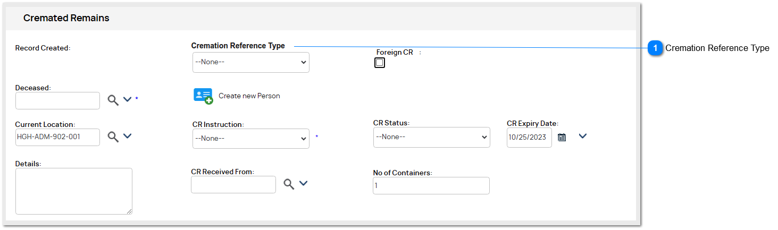Click the CR Received From magnifier icon
The width and height of the screenshot is (778, 230).
click(x=289, y=184)
